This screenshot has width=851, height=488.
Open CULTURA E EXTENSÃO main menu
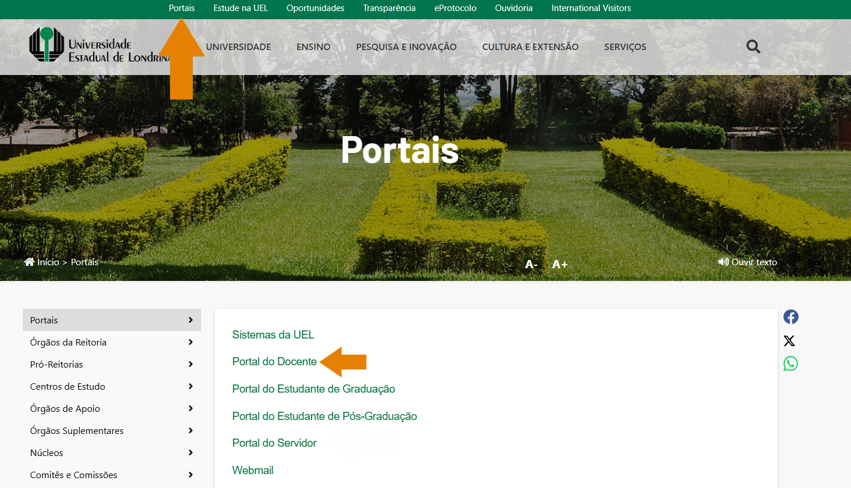(x=530, y=47)
